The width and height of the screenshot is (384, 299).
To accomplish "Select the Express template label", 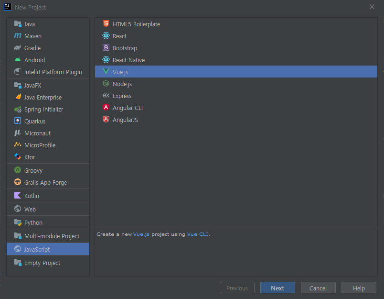I will pyautogui.click(x=122, y=96).
